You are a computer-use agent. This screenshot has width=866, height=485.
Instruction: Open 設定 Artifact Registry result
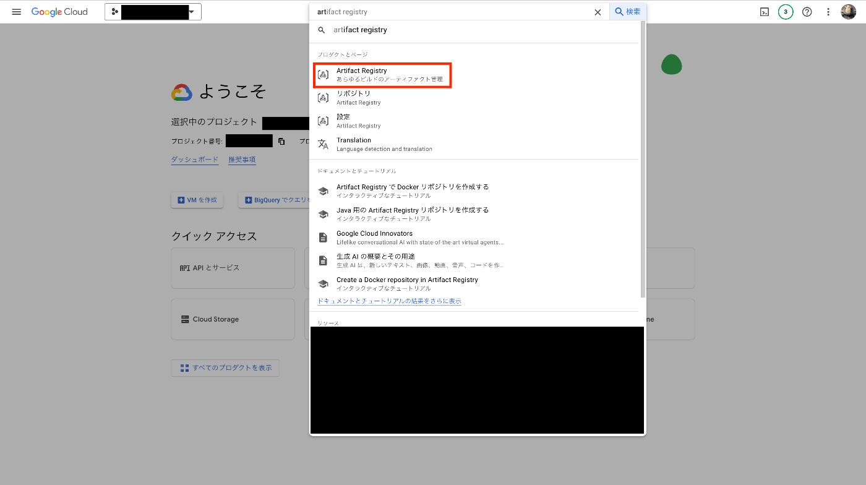click(475, 121)
